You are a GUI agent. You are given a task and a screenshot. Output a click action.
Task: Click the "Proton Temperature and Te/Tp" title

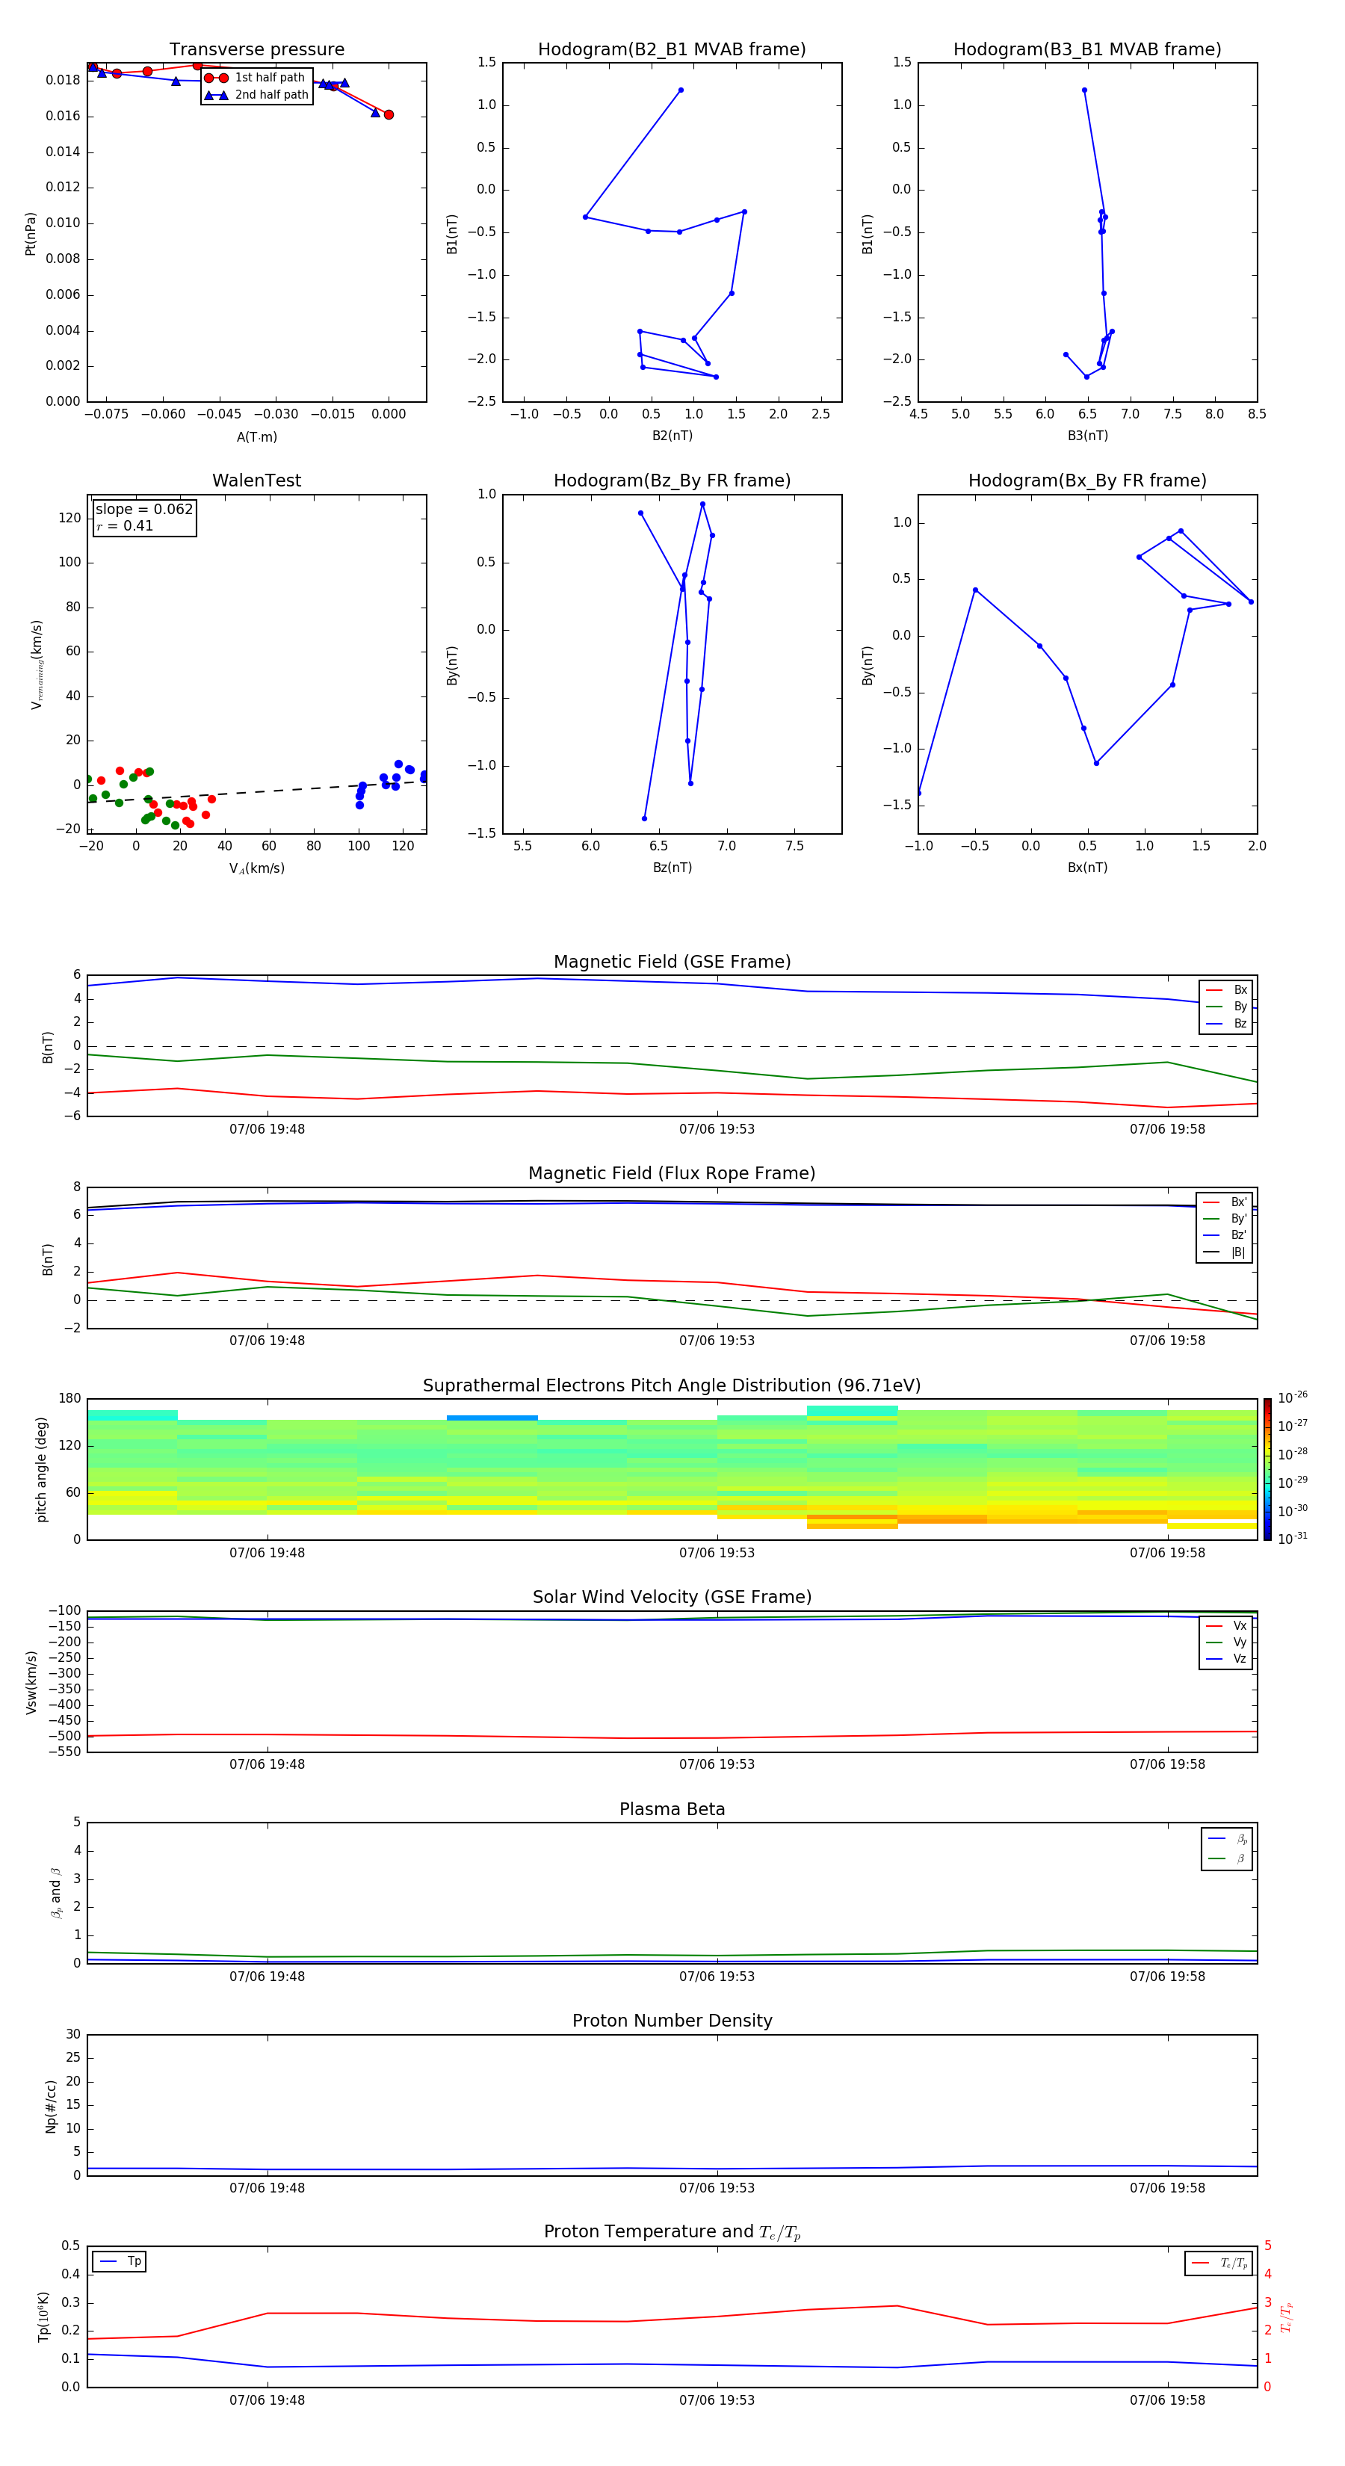672,2232
